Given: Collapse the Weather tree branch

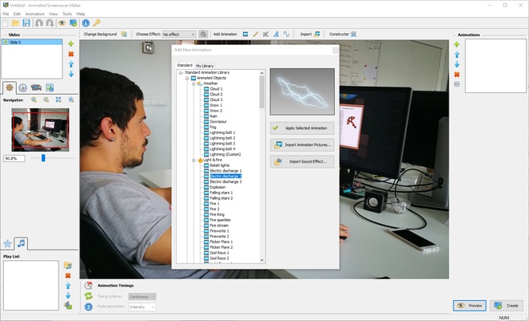Looking at the screenshot, I should coord(193,83).
